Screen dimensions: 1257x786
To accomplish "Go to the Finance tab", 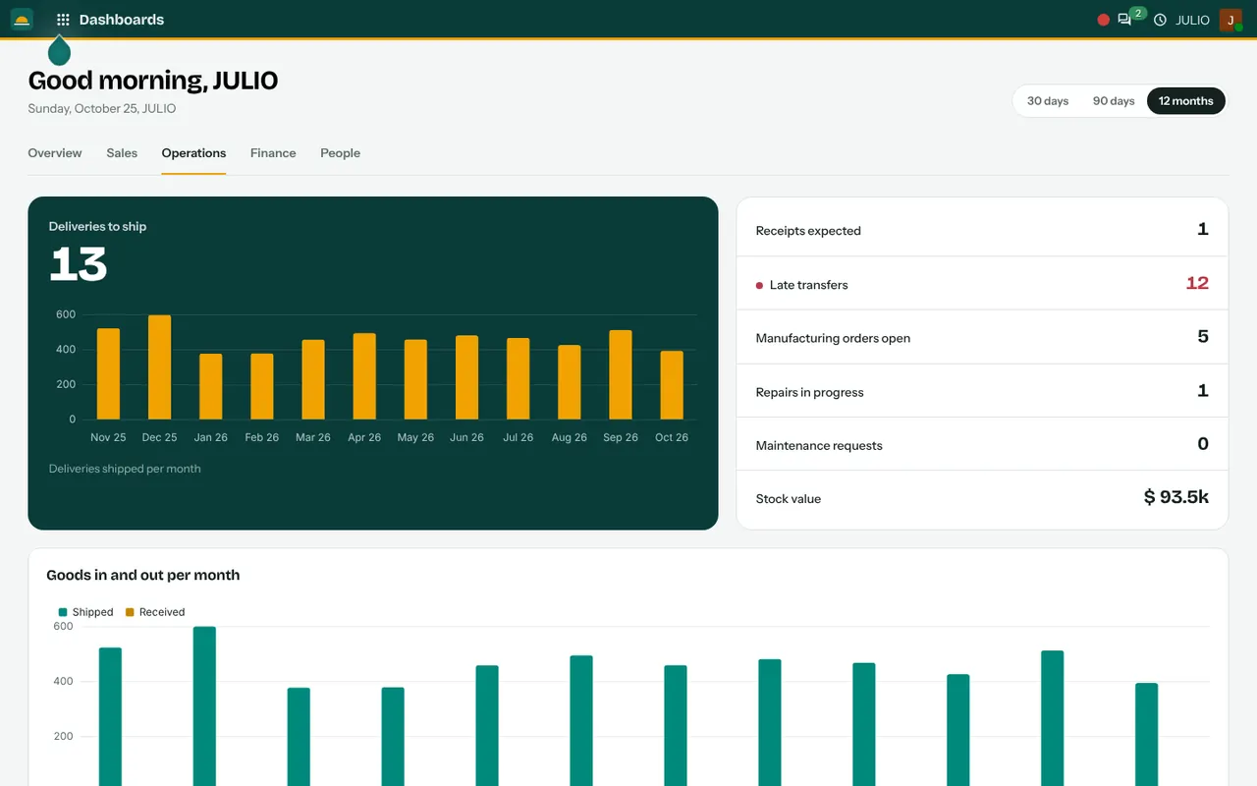I will pyautogui.click(x=273, y=153).
